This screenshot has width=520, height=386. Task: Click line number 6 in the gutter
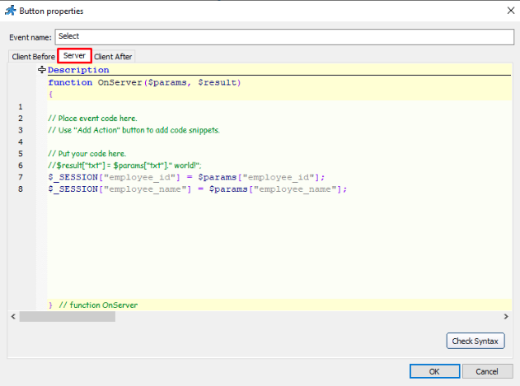pos(21,165)
